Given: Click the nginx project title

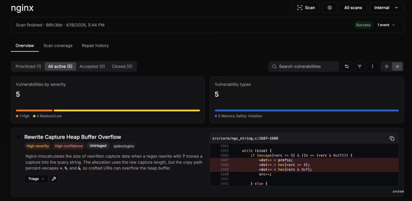Looking at the screenshot, I should tap(23, 8).
